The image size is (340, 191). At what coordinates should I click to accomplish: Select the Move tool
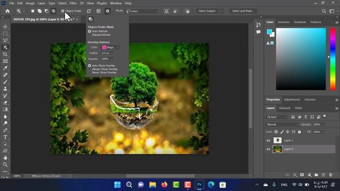[x=5, y=27]
